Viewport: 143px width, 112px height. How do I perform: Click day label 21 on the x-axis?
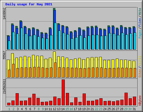[92, 109]
